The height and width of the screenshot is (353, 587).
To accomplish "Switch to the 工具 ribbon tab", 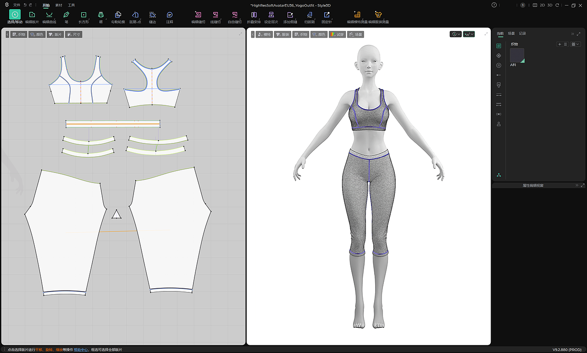I will pos(71,5).
